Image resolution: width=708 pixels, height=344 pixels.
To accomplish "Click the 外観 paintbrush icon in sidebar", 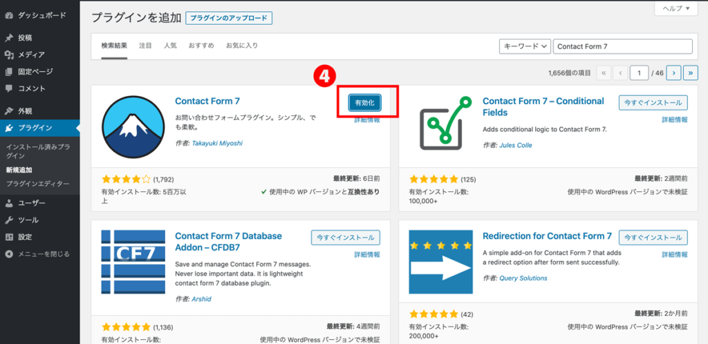I will tap(9, 111).
